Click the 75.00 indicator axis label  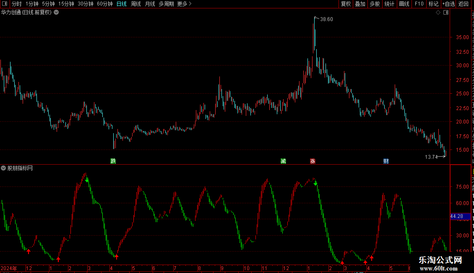tap(462, 187)
